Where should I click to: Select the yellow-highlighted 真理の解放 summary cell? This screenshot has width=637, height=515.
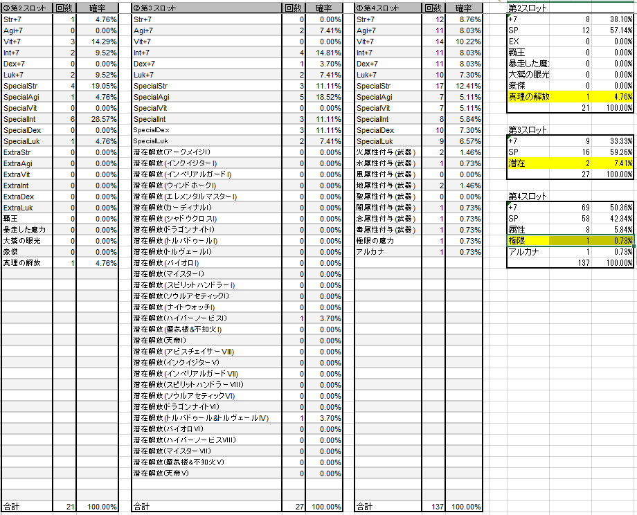click(529, 96)
